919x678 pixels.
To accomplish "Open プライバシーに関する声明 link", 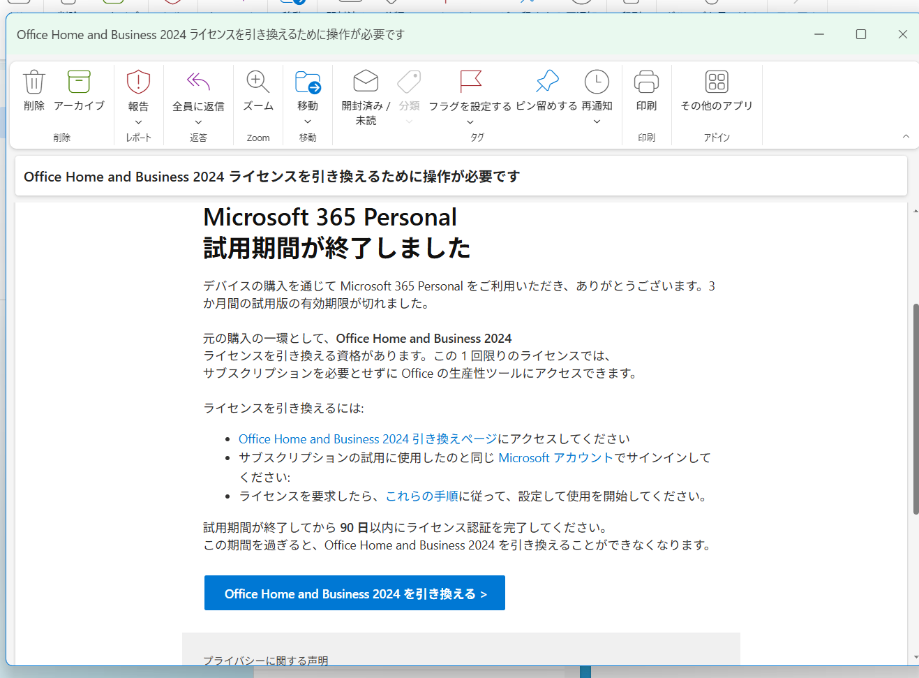I will click(x=265, y=660).
